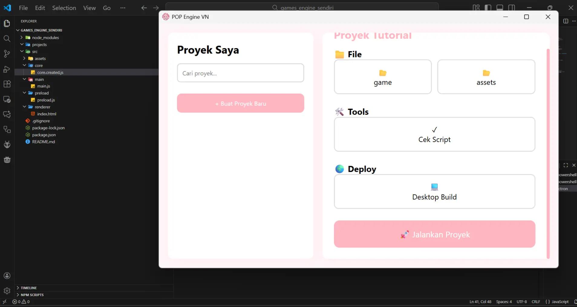Image resolution: width=577 pixels, height=307 pixels.
Task: Open notifications bell in status bar
Action: tap(575, 302)
